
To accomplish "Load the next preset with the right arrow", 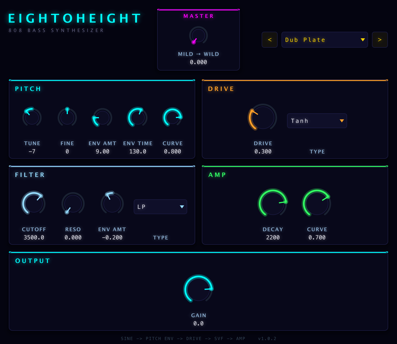I will (x=380, y=40).
